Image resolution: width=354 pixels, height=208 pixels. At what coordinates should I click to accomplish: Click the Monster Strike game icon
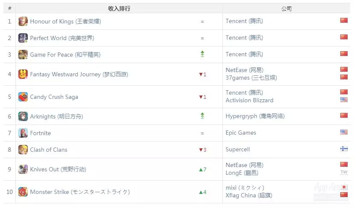click(x=23, y=192)
